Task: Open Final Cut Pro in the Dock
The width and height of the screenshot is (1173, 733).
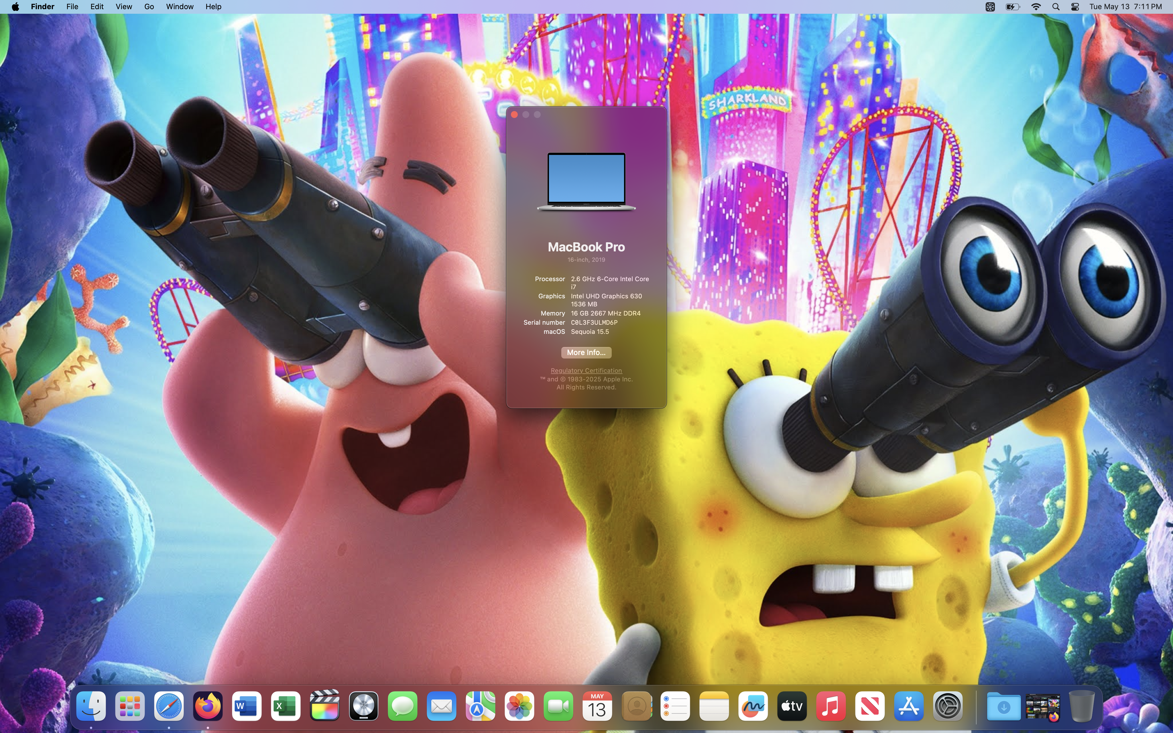Action: (x=324, y=706)
